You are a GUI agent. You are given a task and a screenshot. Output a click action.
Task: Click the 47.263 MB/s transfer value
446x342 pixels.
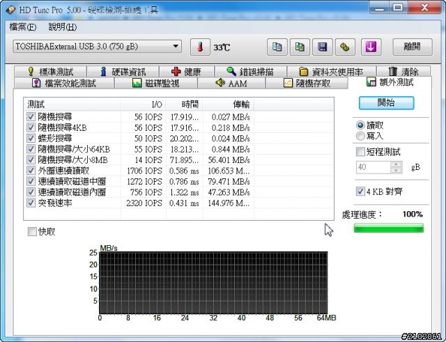229,192
